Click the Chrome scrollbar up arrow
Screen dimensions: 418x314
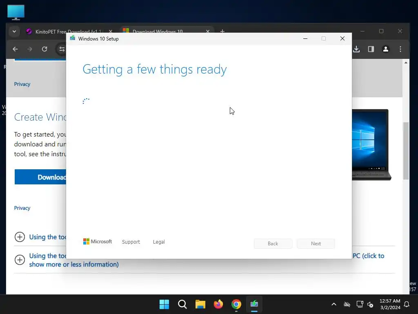pyautogui.click(x=406, y=63)
